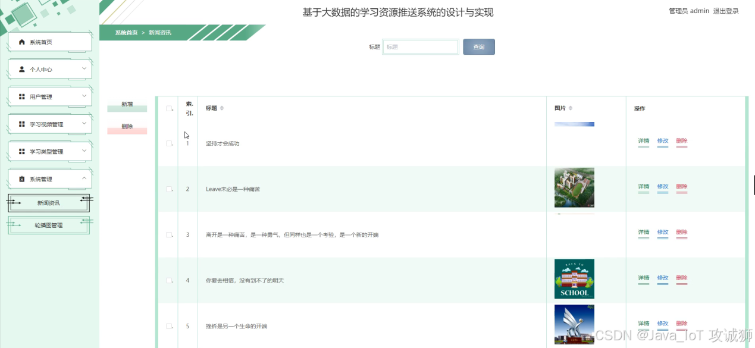
Task: Check the row for 坚持才会成功
Action: pos(169,143)
